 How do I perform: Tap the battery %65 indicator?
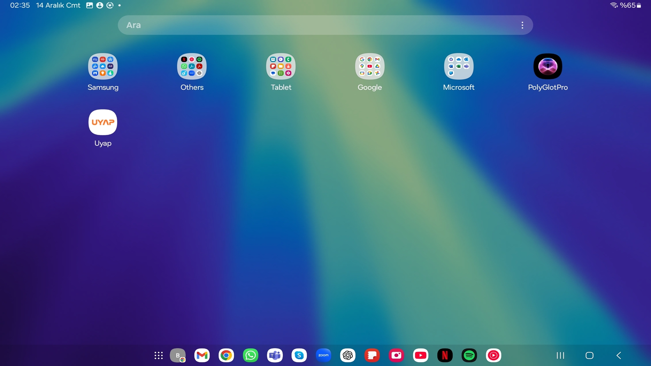click(631, 5)
